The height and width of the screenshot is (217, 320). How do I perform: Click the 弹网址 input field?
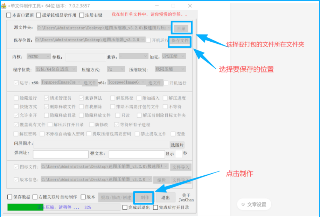60,154
